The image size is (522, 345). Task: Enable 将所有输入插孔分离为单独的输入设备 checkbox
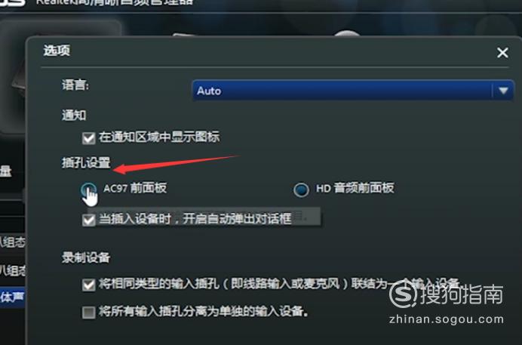(x=88, y=313)
